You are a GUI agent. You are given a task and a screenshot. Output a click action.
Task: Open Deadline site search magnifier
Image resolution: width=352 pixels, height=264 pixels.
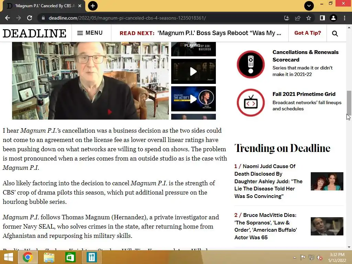335,33
